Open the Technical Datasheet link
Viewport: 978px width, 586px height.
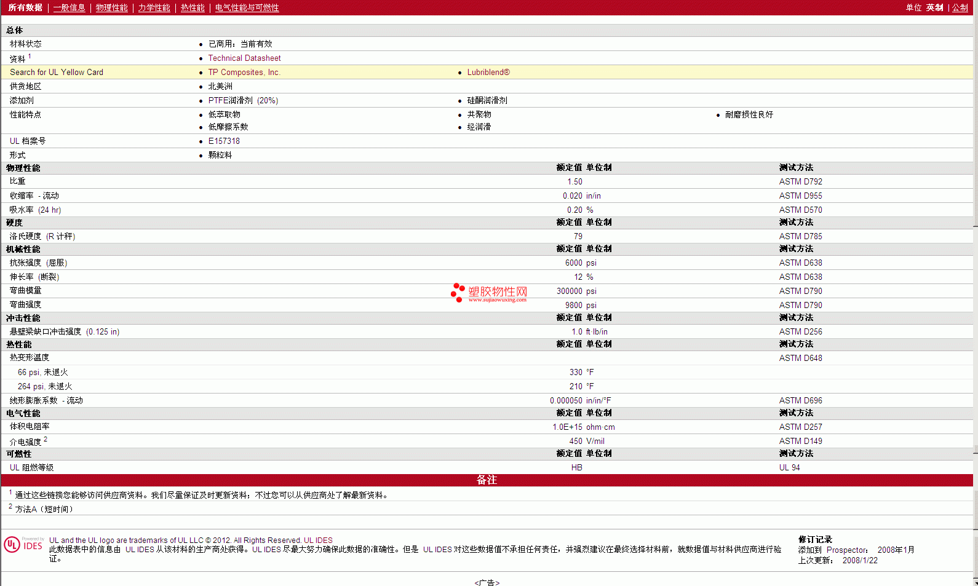coord(245,58)
